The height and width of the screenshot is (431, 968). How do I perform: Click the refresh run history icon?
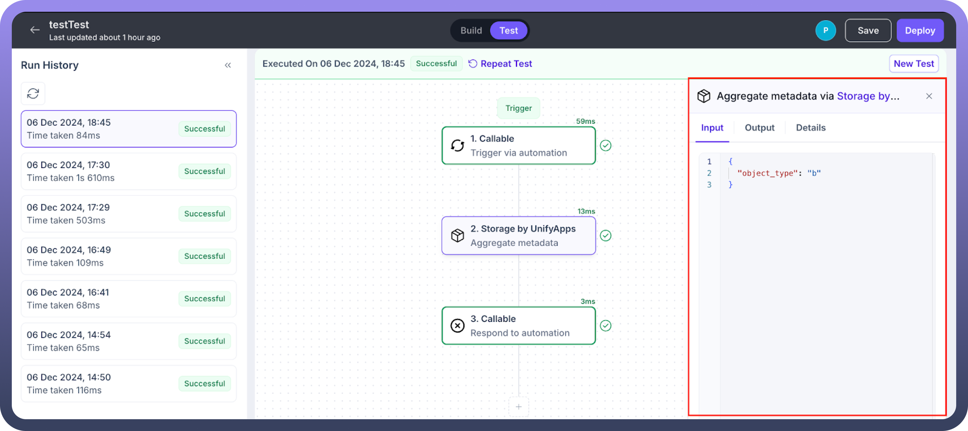pyautogui.click(x=33, y=93)
